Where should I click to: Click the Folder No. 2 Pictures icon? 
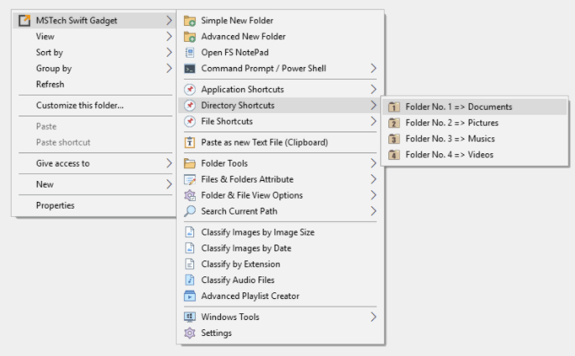click(x=393, y=123)
